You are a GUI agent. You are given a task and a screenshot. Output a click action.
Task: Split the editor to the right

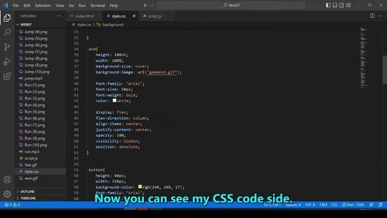pos(372,16)
